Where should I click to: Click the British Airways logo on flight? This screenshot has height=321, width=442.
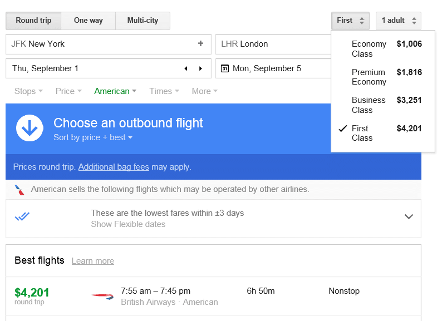[x=102, y=296]
